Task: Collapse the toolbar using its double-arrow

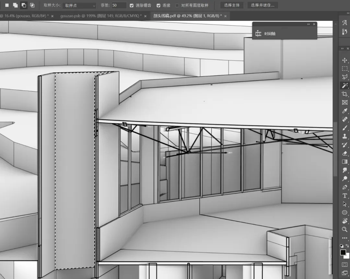Action: point(342,48)
